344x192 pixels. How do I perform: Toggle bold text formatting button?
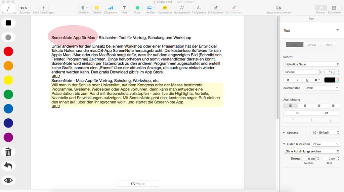[x=288, y=80]
